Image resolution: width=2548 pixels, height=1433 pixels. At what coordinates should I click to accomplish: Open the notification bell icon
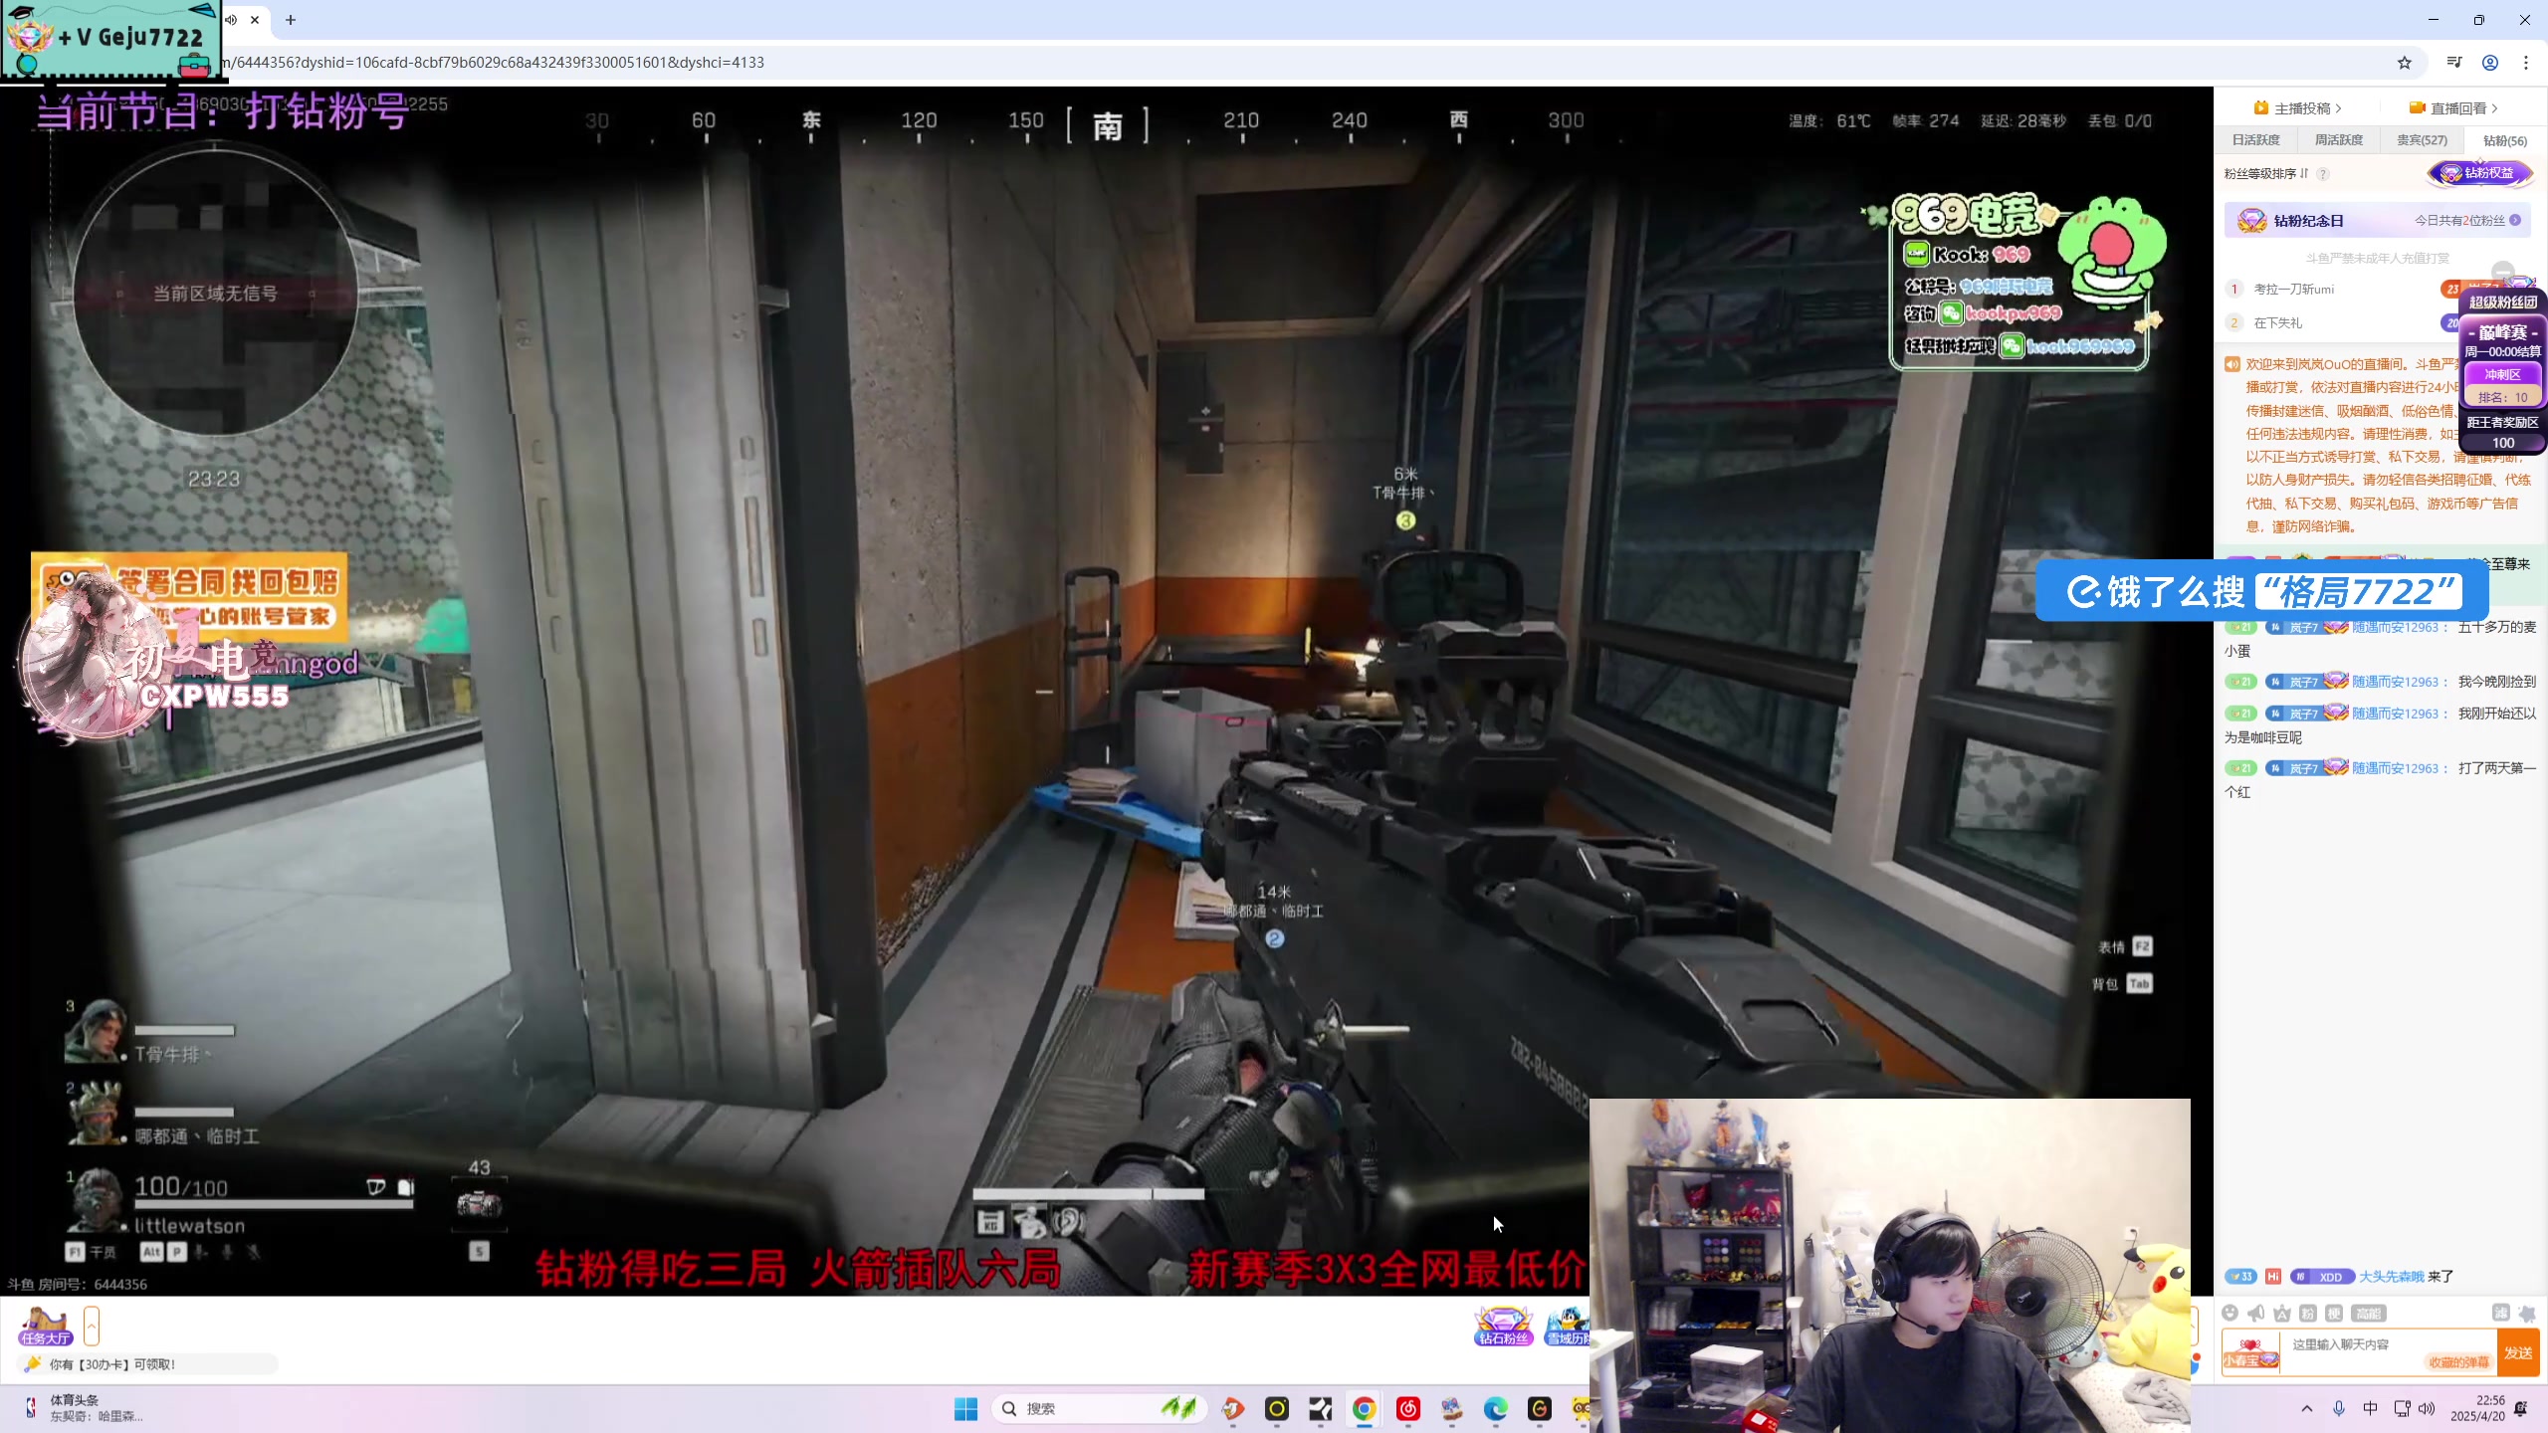pyautogui.click(x=2521, y=1408)
